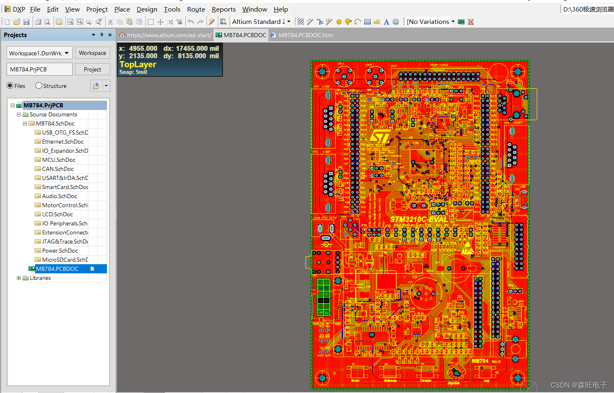Screen dimensions: 614x393
Task: Click the Project button
Action: tap(92, 69)
